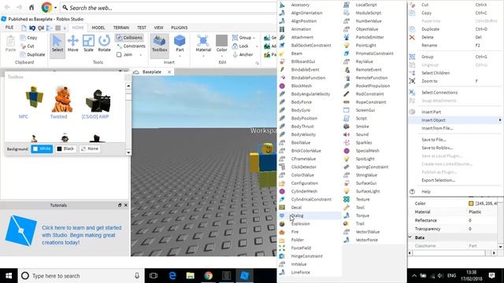Open the FILE menu
The image size is (504, 283).
(x=9, y=28)
